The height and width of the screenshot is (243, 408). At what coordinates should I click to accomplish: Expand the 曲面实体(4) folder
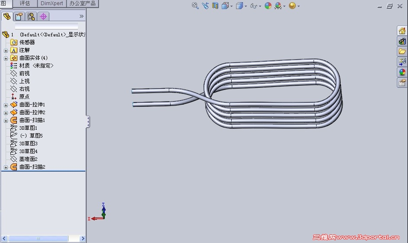click(x=6, y=58)
